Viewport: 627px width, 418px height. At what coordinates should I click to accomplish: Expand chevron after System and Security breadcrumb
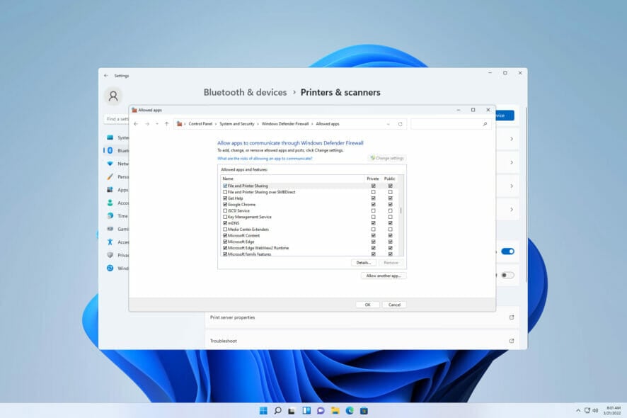(258, 124)
